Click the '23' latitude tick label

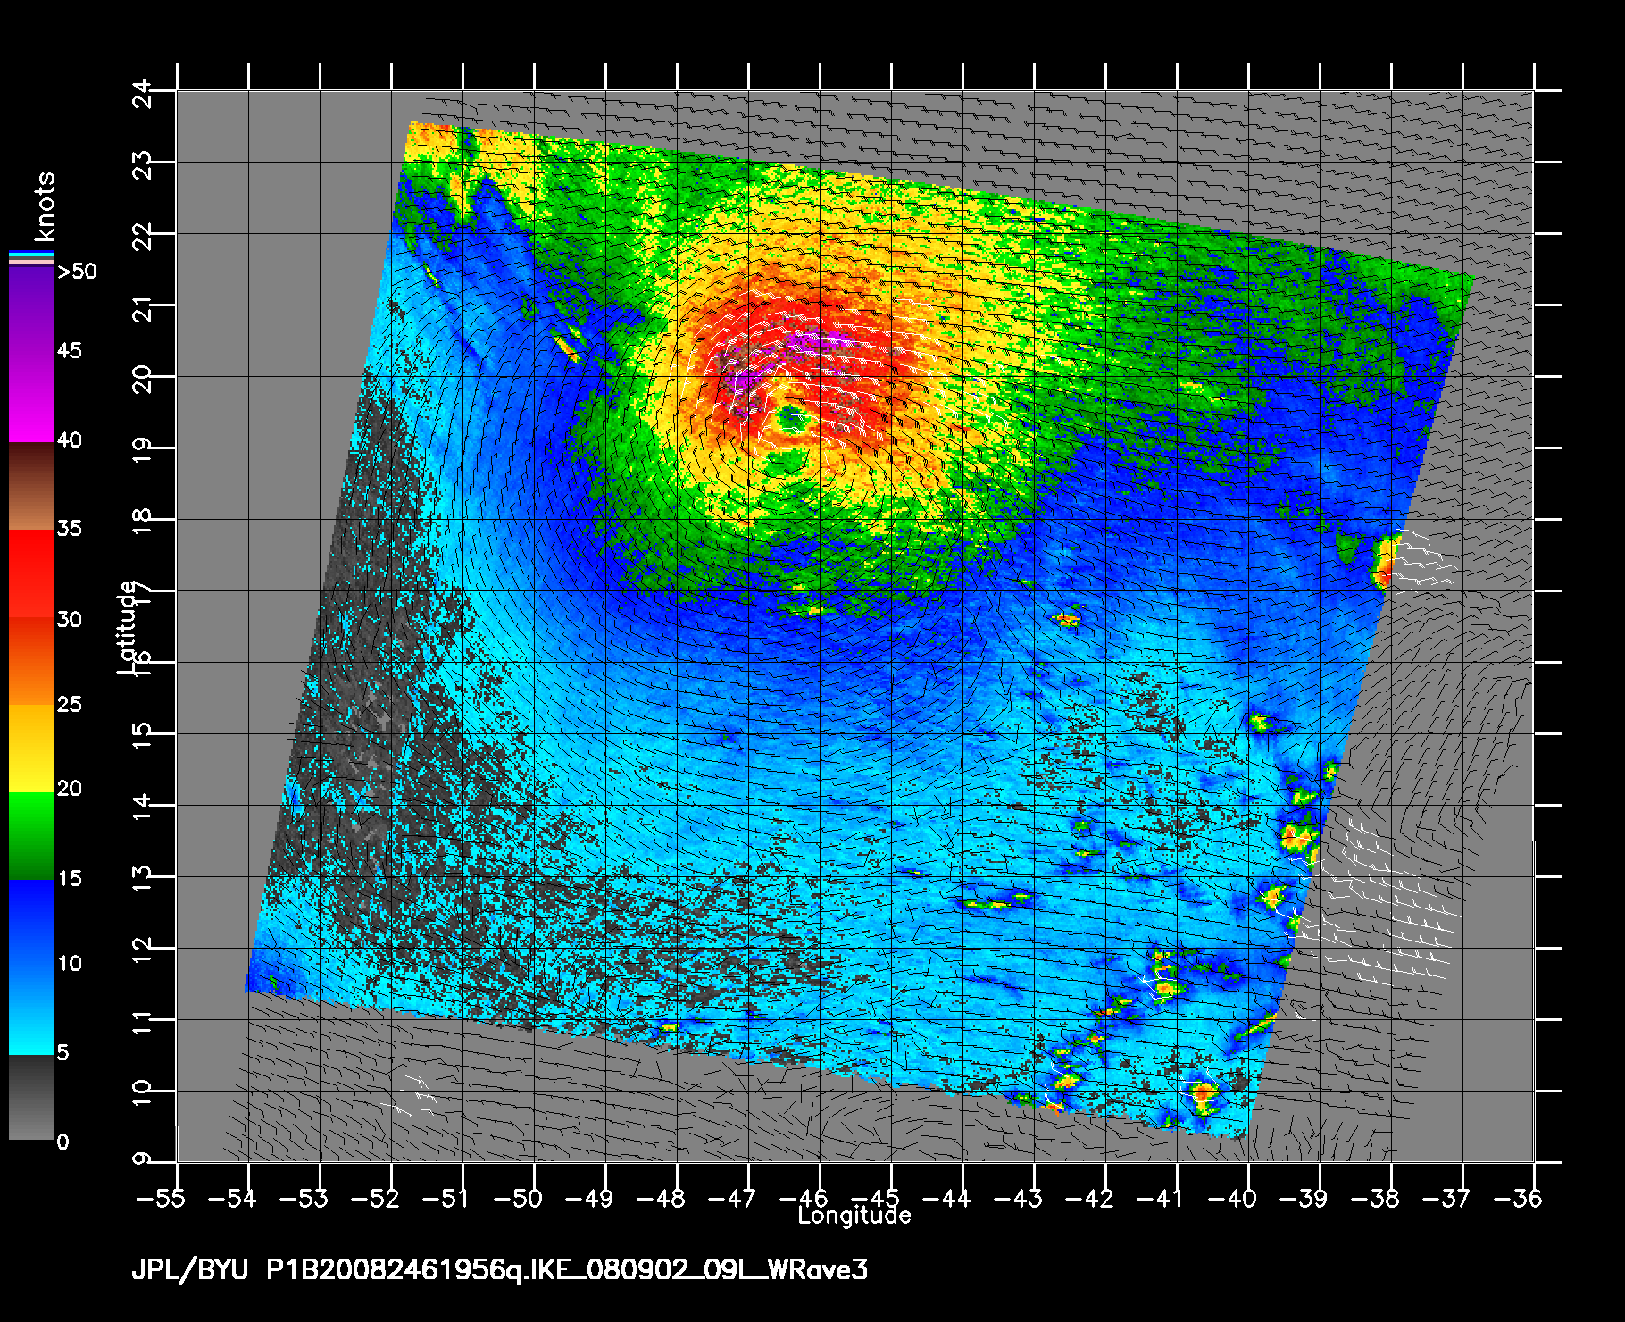(142, 165)
